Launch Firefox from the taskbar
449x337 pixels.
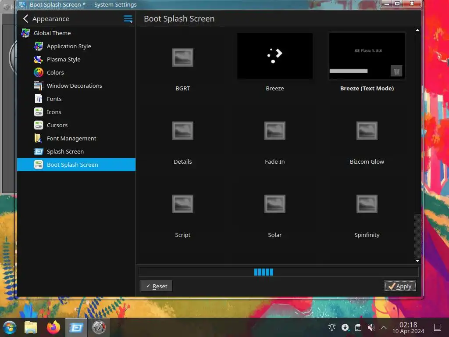click(x=53, y=327)
